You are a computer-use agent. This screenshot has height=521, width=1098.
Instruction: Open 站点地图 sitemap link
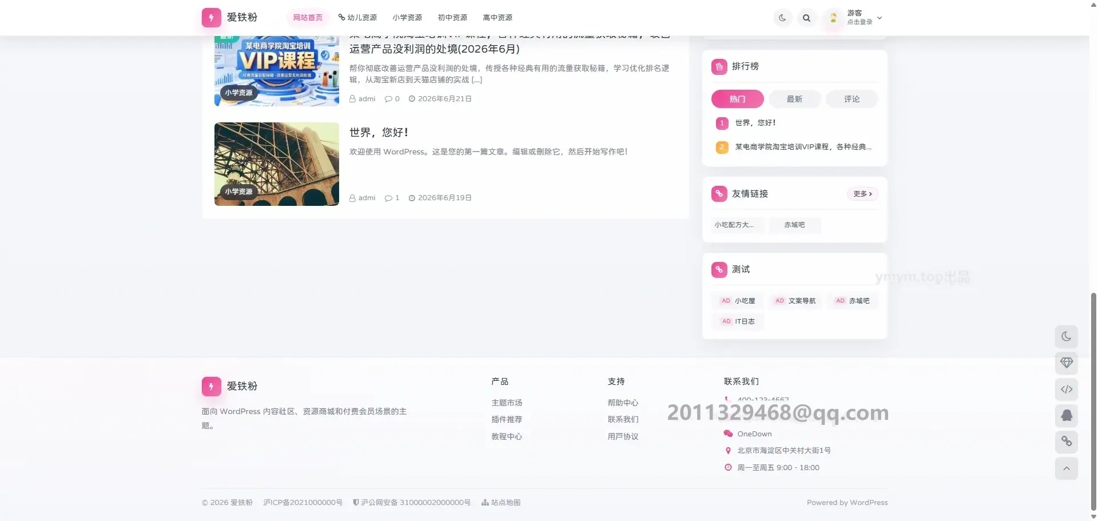coord(501,503)
